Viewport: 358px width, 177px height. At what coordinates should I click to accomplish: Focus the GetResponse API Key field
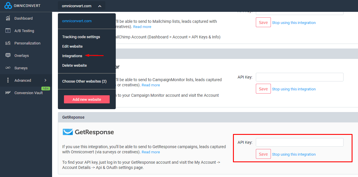click(x=300, y=142)
